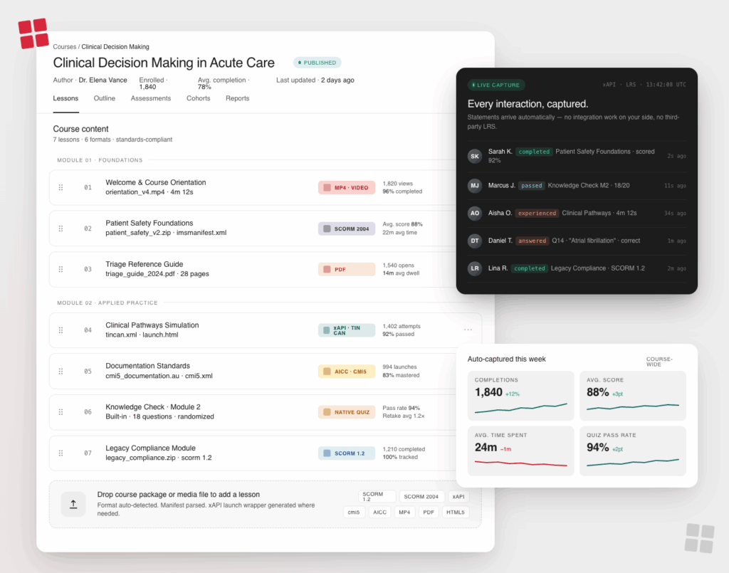Viewport: 729px width, 573px height.
Task: Select the HTML5 format chip
Action: 456,512
